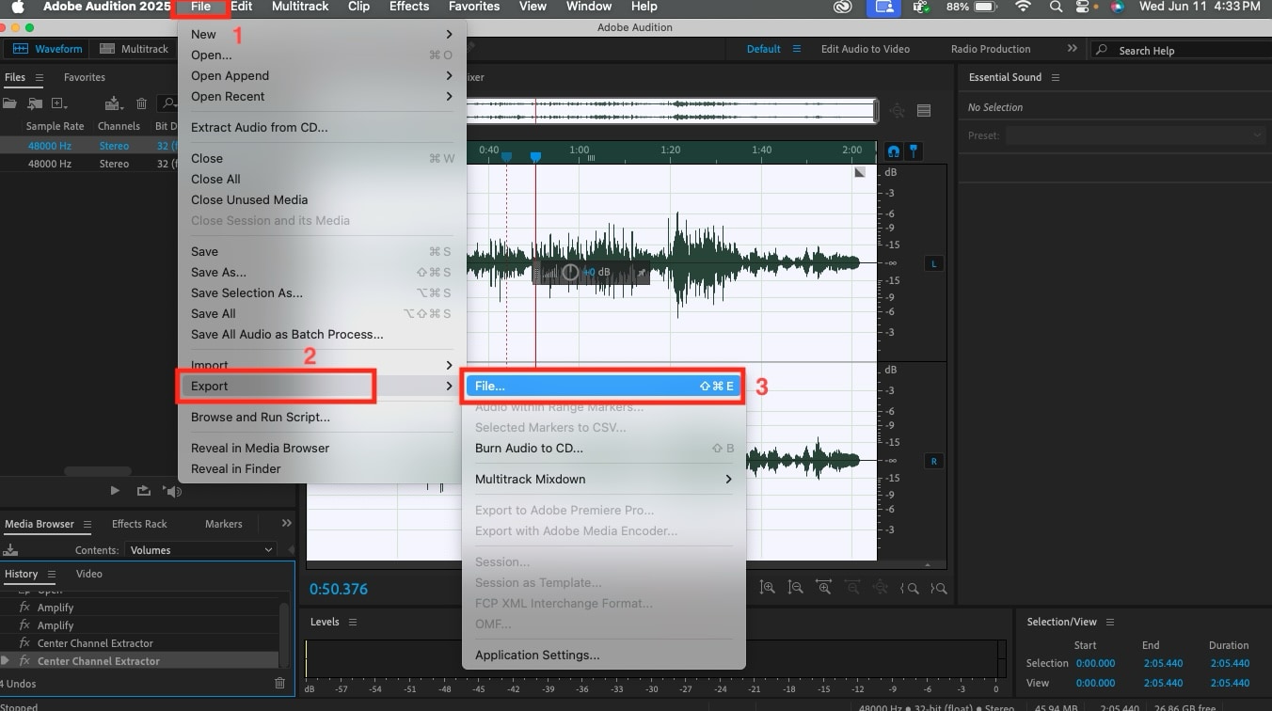Open the macOS Spotlight search icon
The height and width of the screenshot is (711, 1272).
[x=1056, y=7]
